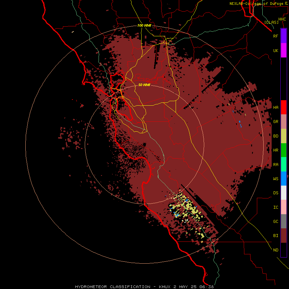Click the brown BI legend swatch

[284, 236]
